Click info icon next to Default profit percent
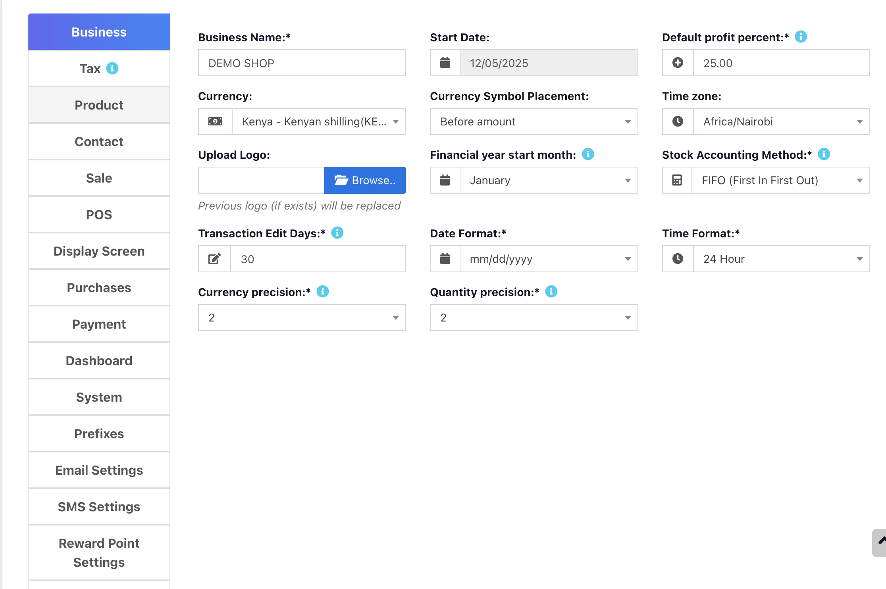This screenshot has height=589, width=886. click(x=801, y=37)
